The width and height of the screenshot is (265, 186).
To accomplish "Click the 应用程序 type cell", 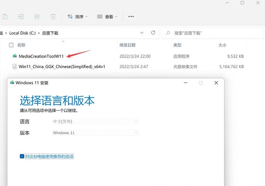I will click(x=181, y=56).
